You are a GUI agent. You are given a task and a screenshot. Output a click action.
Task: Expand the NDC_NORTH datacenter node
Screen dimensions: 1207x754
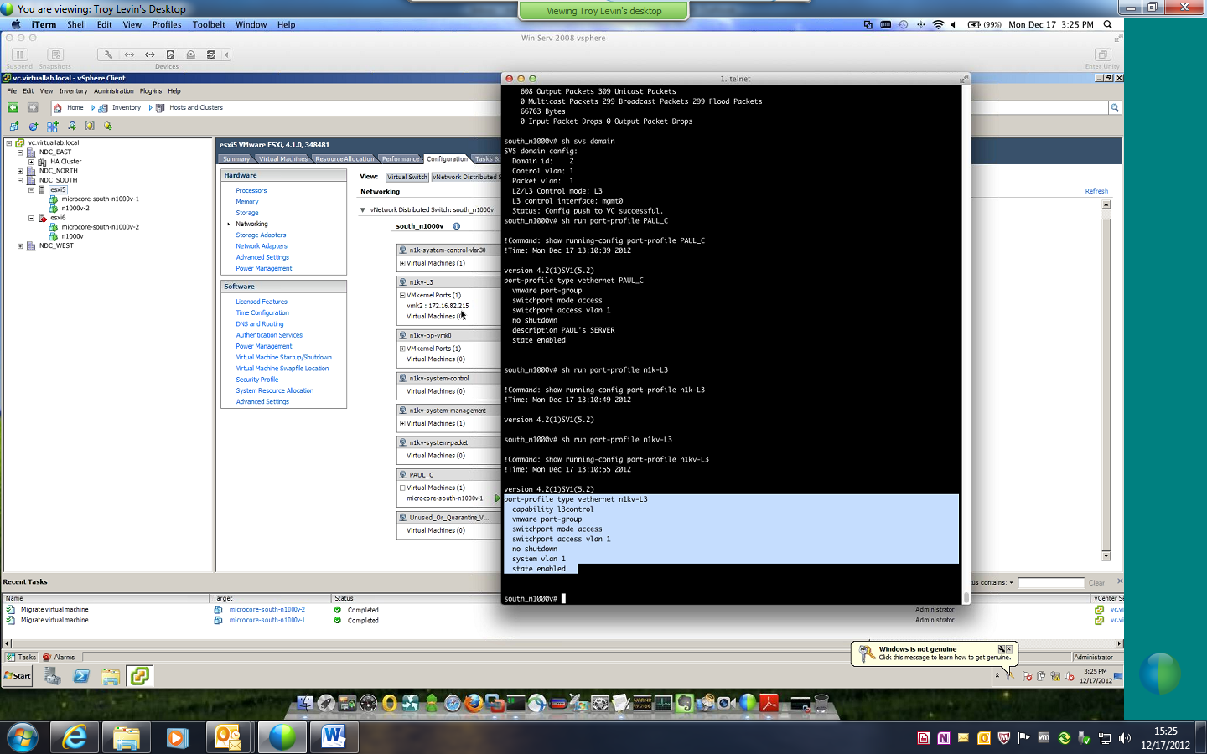pyautogui.click(x=20, y=171)
